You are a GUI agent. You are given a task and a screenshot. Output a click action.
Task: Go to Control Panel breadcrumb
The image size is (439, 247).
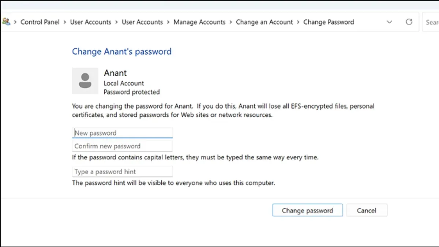pos(40,22)
